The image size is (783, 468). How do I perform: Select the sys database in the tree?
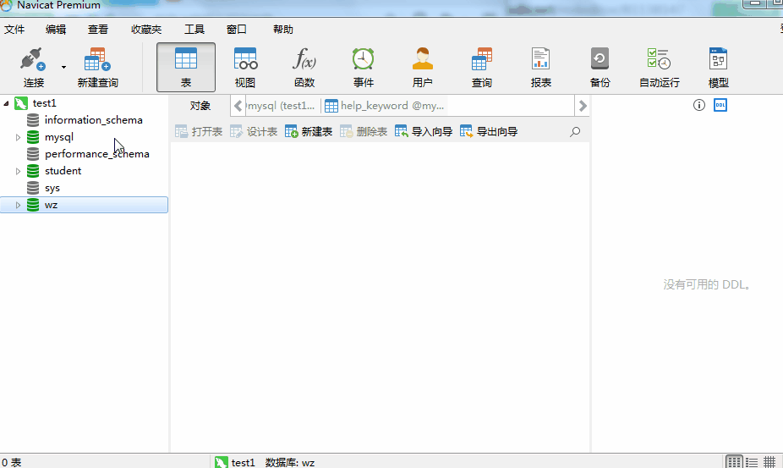[x=52, y=188]
